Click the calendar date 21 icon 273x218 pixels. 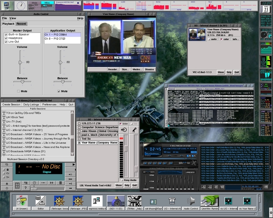coord(266,9)
